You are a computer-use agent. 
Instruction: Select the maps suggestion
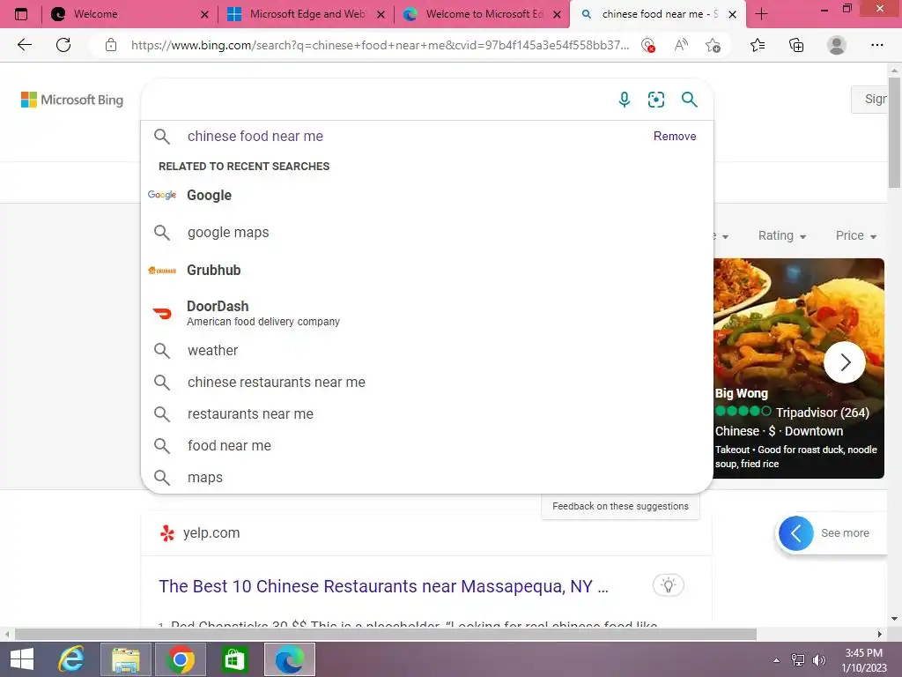pos(427,477)
